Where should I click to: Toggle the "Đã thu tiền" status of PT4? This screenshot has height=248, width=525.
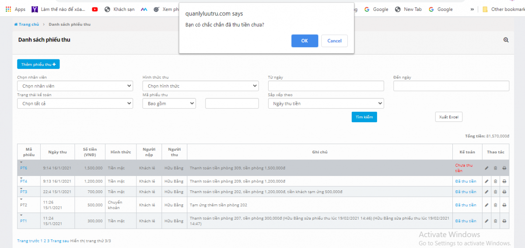465,181
